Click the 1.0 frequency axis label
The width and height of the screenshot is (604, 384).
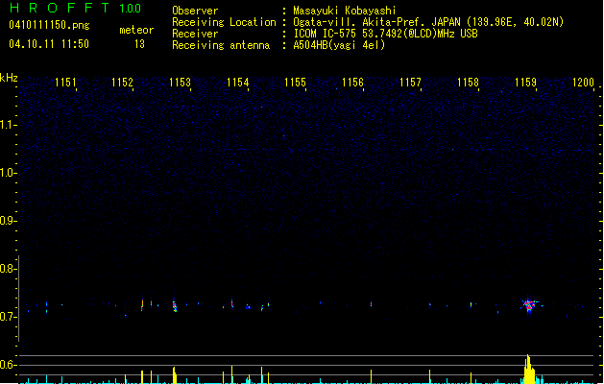tap(8, 173)
